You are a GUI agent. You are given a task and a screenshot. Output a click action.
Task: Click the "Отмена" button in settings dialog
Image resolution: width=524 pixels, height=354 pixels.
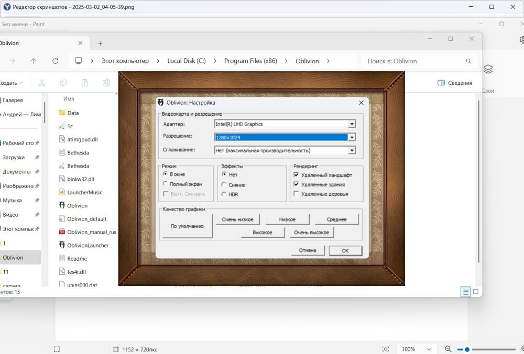tap(308, 250)
